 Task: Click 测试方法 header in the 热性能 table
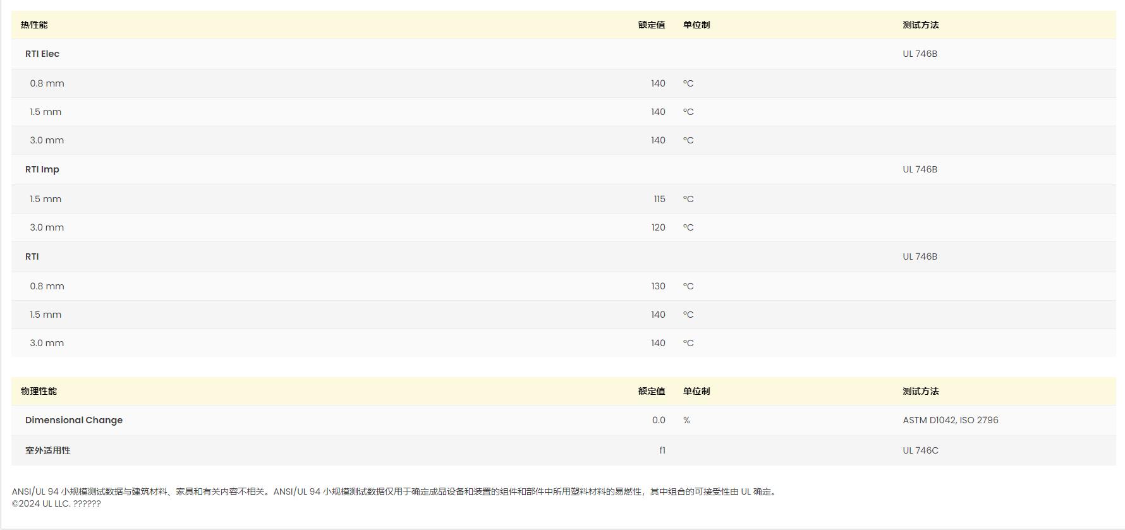tap(920, 25)
